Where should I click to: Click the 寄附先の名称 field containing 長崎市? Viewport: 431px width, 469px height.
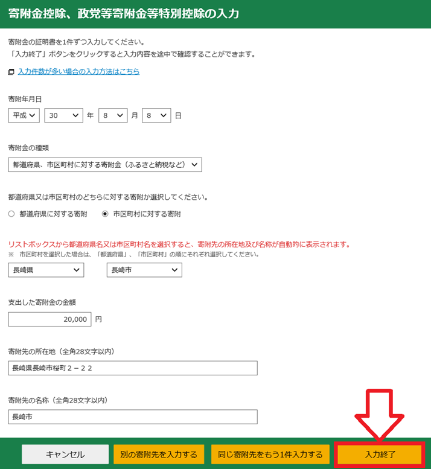(x=133, y=417)
